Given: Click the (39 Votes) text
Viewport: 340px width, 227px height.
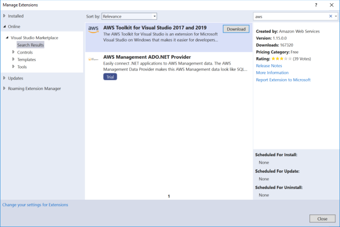Looking at the screenshot, I should pyautogui.click(x=302, y=59).
